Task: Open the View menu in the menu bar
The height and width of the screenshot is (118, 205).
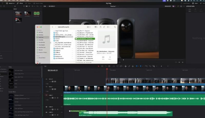Action: coord(14,1)
